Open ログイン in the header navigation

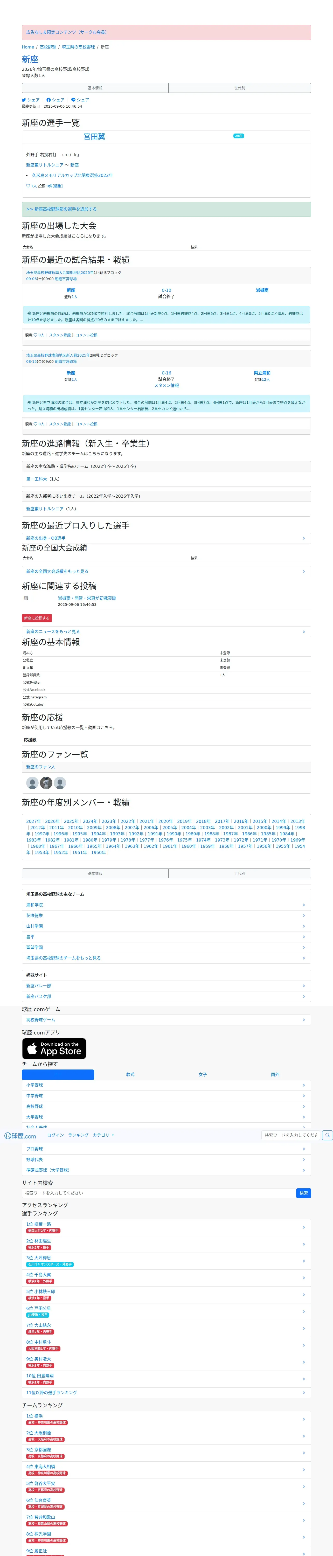55,1136
